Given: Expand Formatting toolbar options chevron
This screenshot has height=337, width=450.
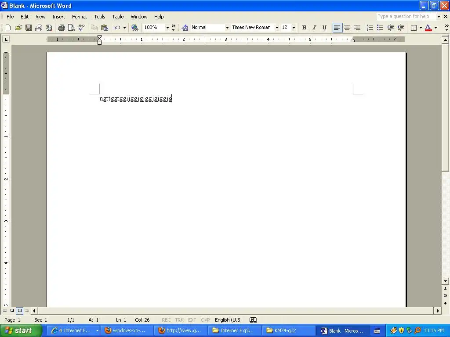Looking at the screenshot, I should pyautogui.click(x=446, y=28).
